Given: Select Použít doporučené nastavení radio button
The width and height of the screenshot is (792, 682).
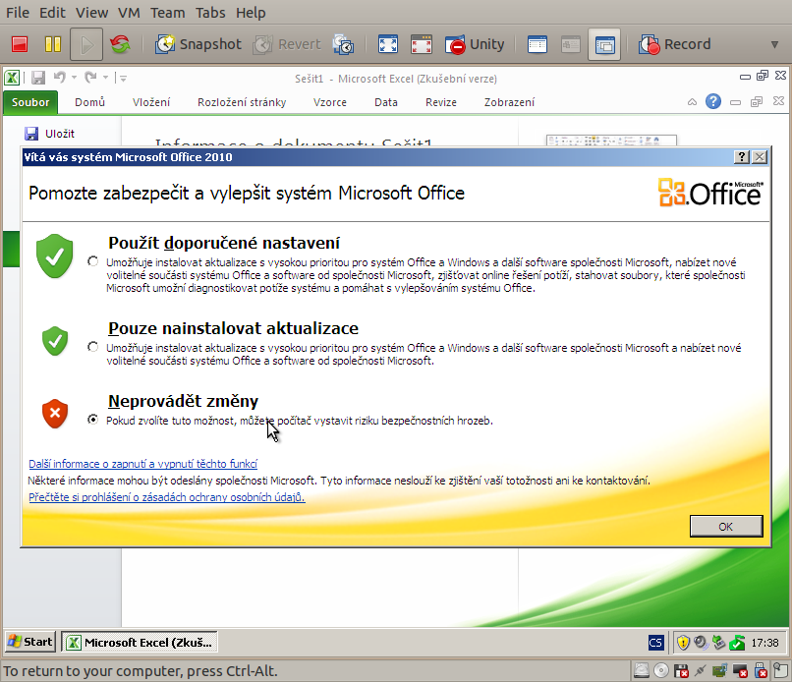Looking at the screenshot, I should point(93,261).
